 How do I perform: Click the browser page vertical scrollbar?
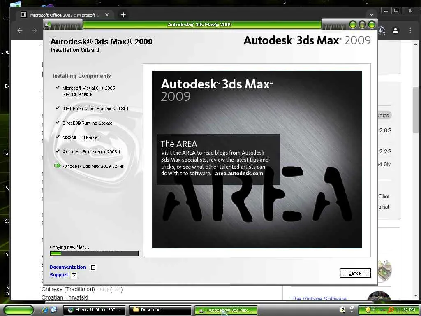click(416, 110)
